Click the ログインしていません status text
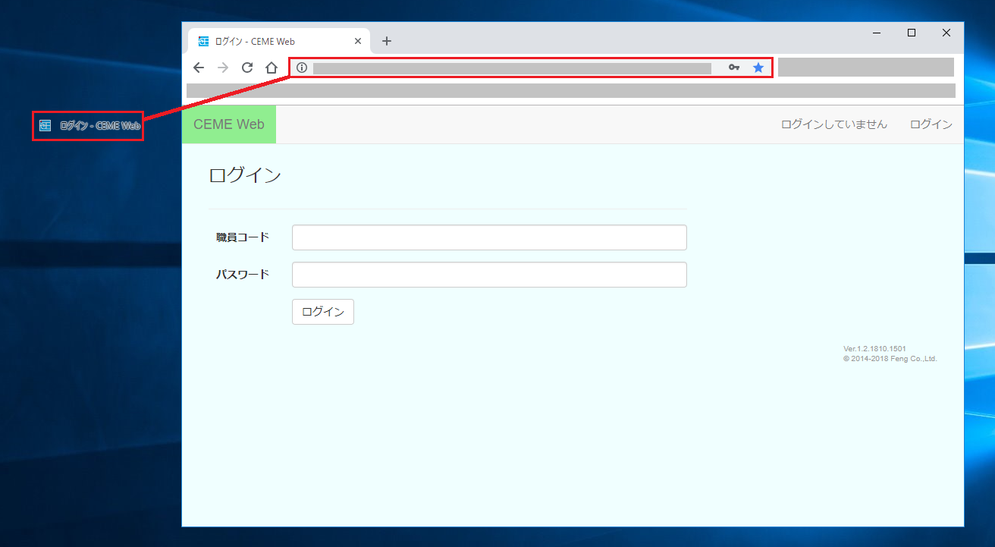Screen dimensions: 995x547 point(834,124)
